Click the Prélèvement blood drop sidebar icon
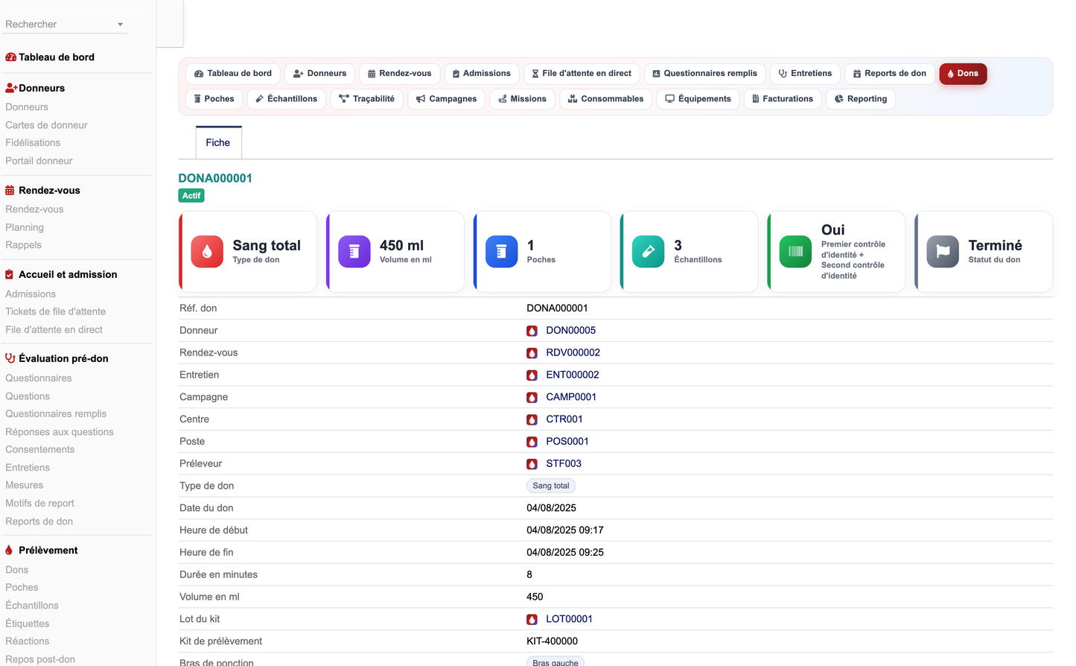 click(x=9, y=551)
